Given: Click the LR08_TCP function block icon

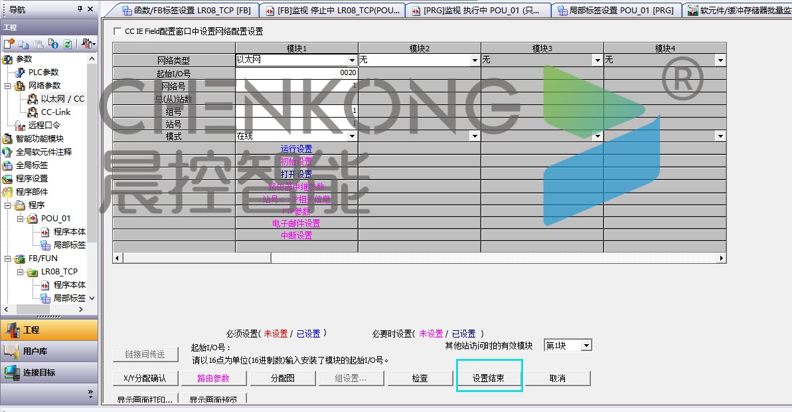Looking at the screenshot, I should (33, 272).
